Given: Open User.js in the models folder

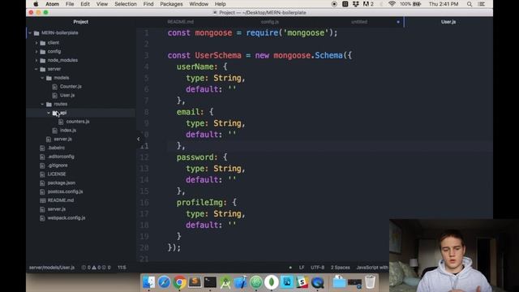Looking at the screenshot, I should point(67,96).
